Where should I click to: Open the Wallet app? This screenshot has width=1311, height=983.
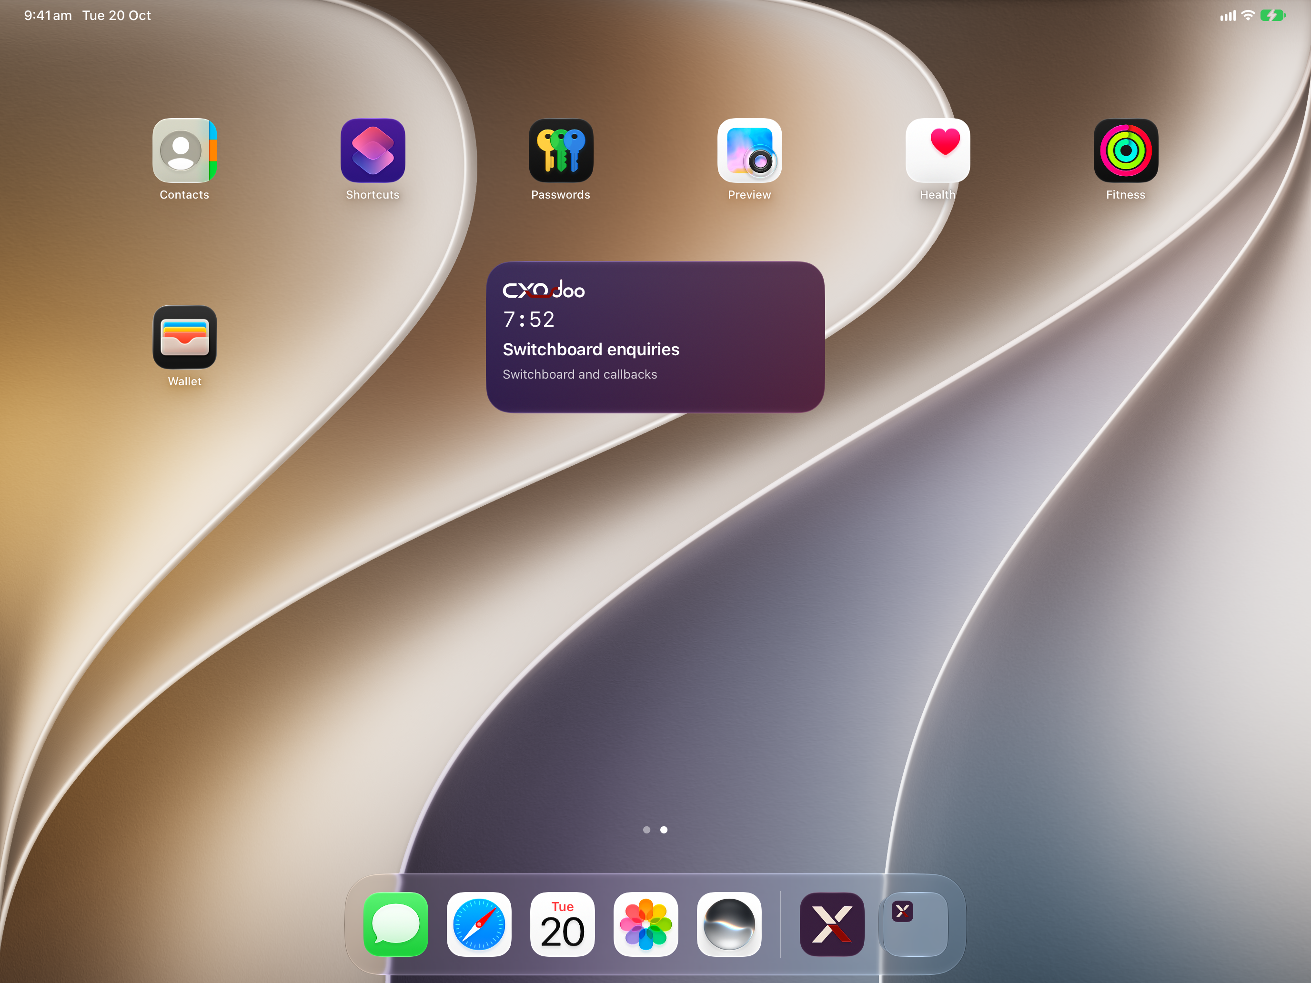[184, 337]
